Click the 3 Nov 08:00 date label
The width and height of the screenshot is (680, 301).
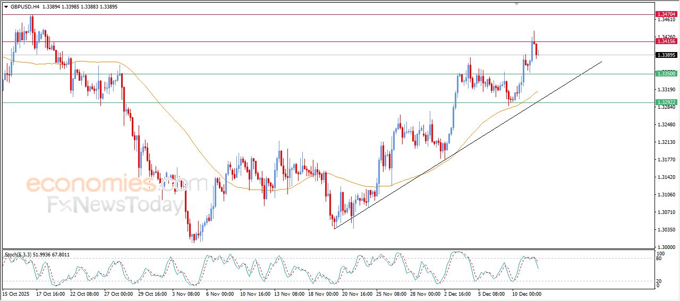(185, 293)
